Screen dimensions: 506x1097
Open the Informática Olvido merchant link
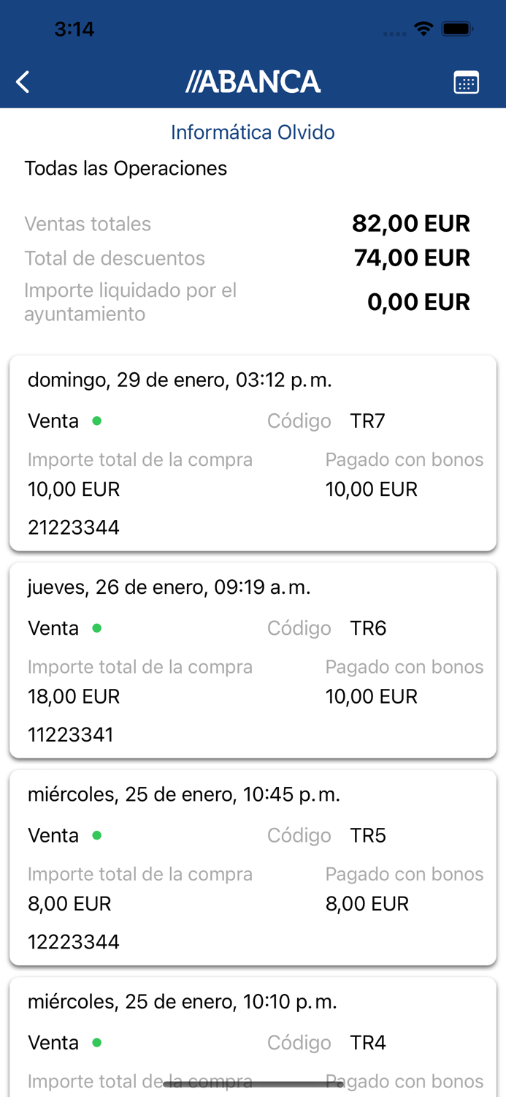point(253,132)
